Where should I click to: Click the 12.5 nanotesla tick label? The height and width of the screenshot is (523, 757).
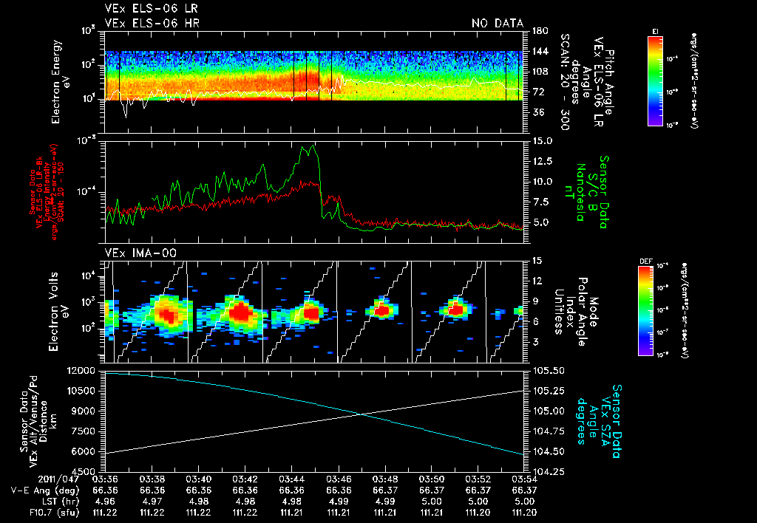[x=543, y=161]
